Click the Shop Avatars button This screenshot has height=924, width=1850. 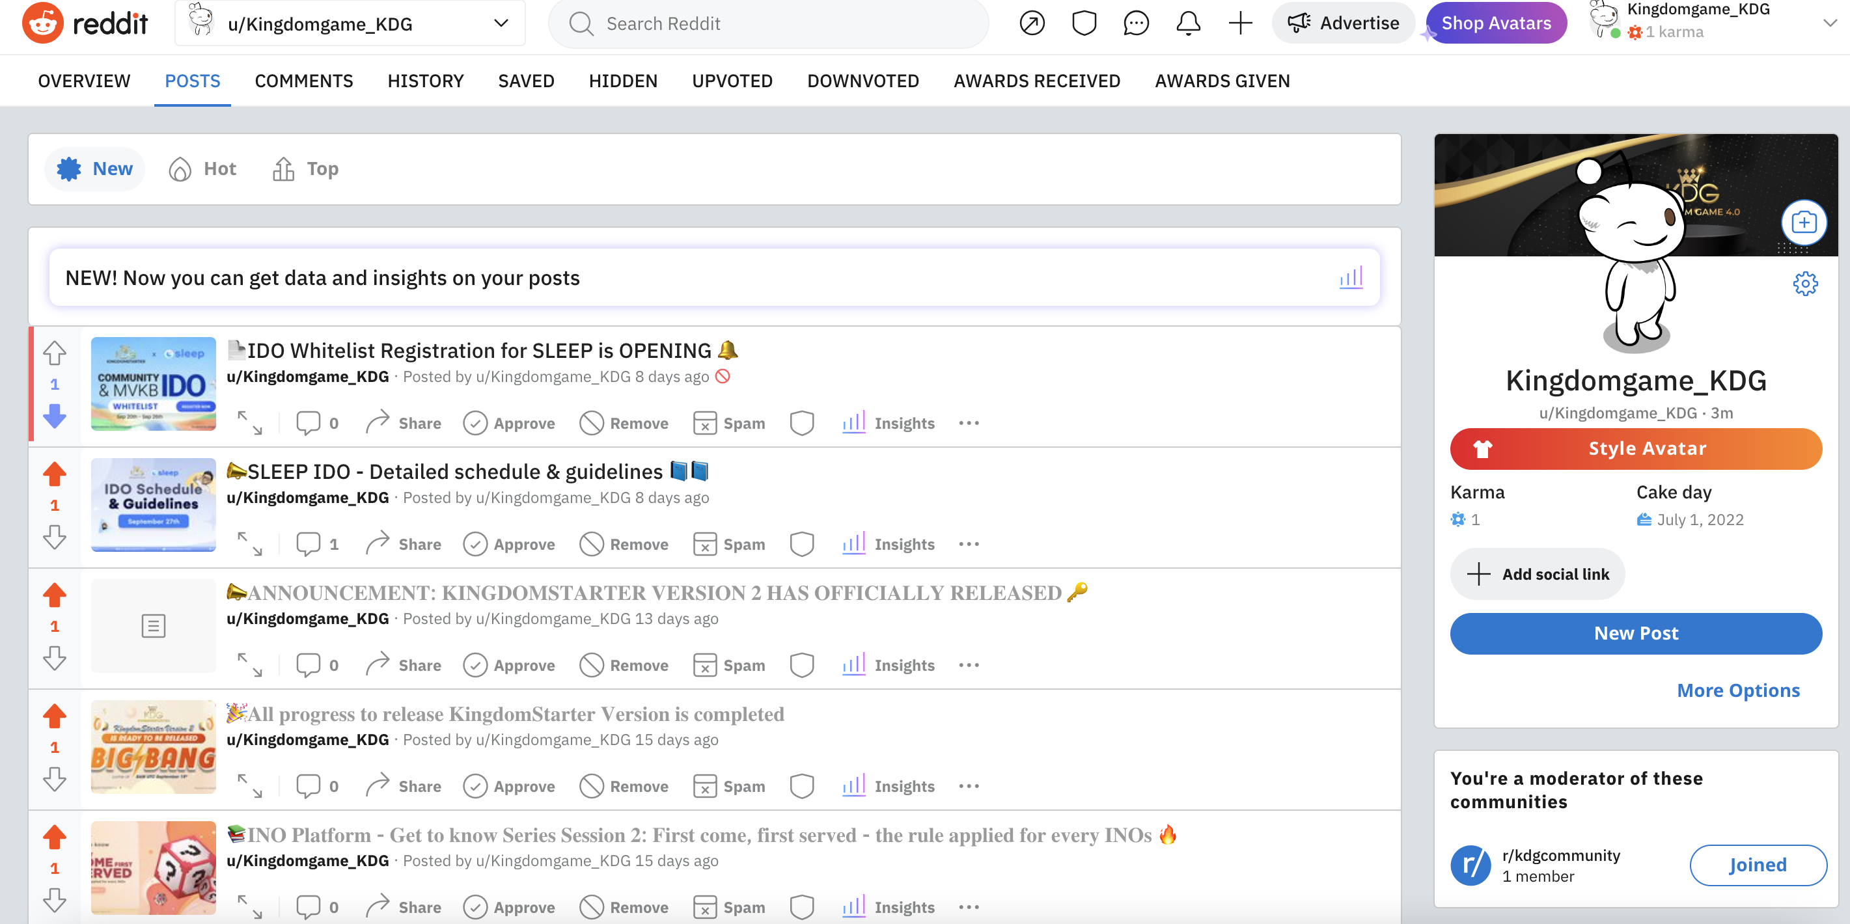coord(1496,23)
